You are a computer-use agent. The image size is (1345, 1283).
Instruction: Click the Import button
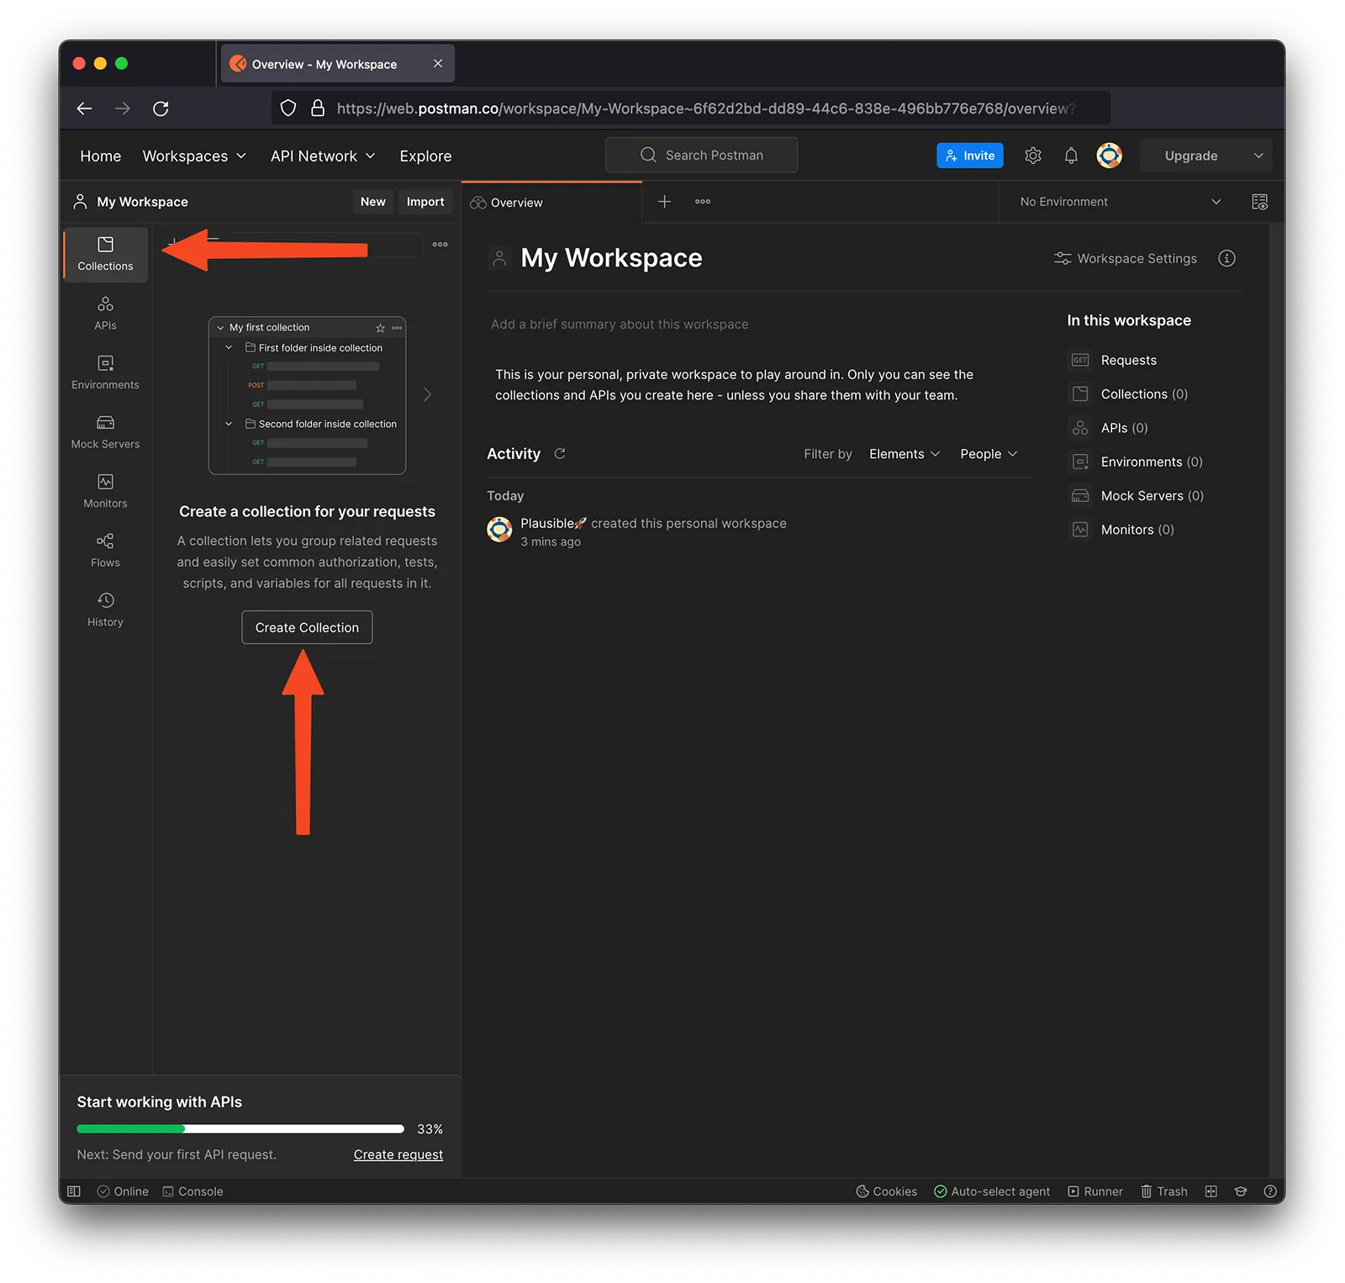[425, 202]
